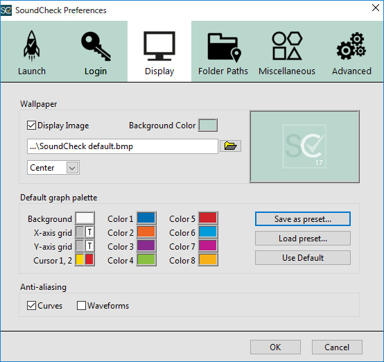The height and width of the screenshot is (362, 384).
Task: Confirm preferences with OK
Action: click(275, 347)
